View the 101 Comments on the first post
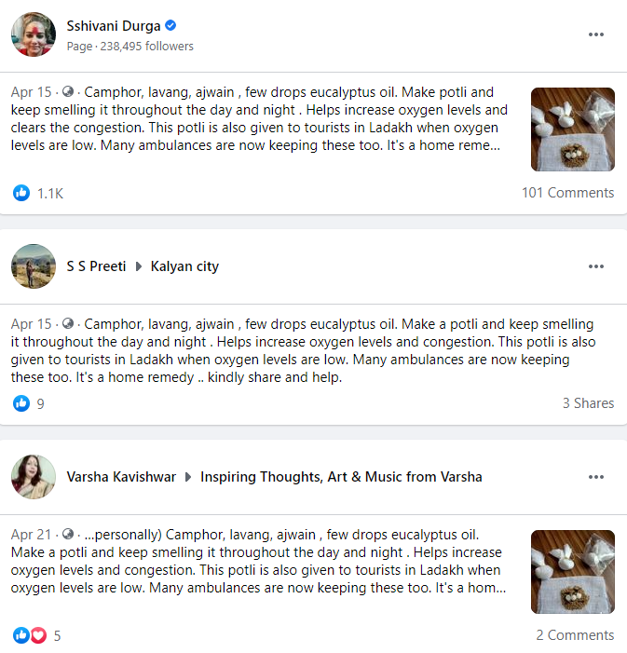The image size is (627, 653). point(567,193)
